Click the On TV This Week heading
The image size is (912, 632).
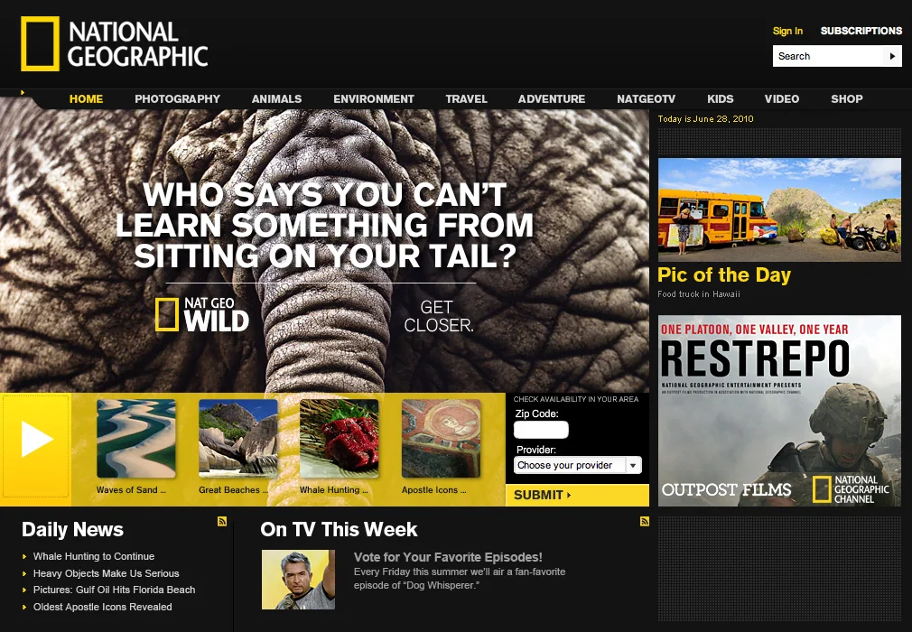click(339, 530)
